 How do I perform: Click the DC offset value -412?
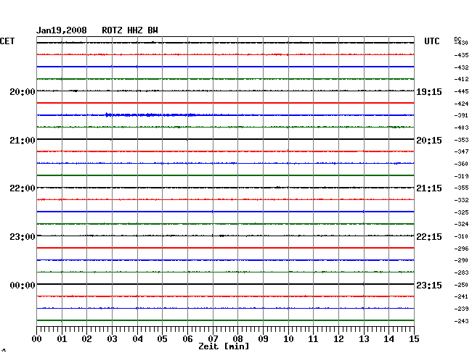tap(461, 79)
